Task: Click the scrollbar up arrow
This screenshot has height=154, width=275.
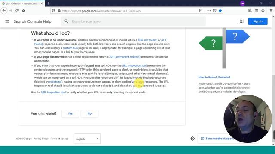Action: [x=273, y=17]
